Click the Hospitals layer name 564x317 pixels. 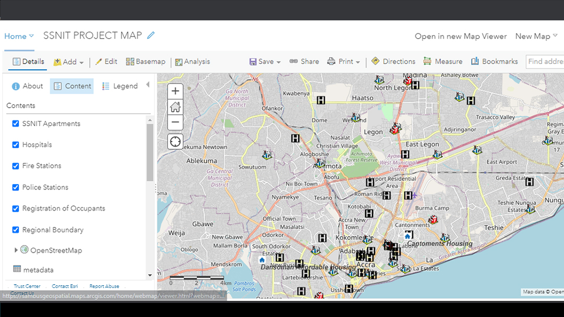[37, 144]
